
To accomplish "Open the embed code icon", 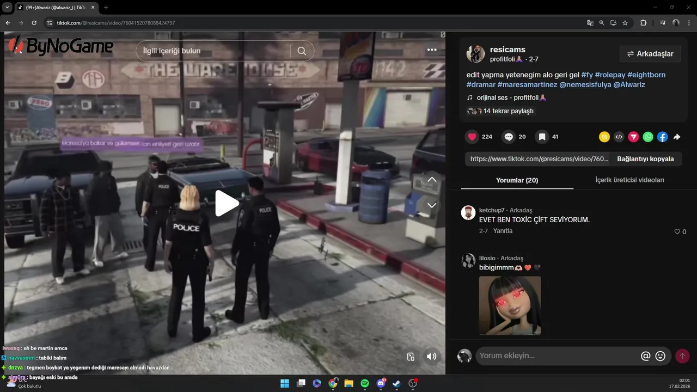I will click(619, 137).
